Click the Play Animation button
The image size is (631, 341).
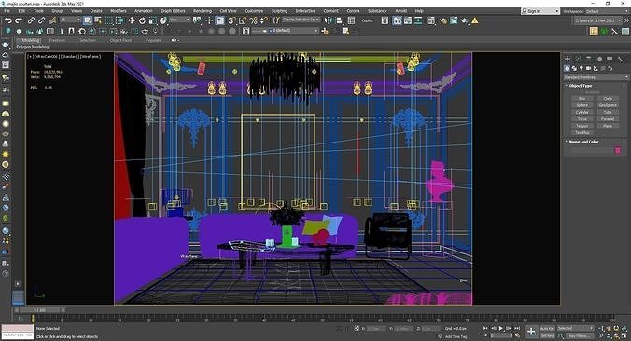[x=501, y=329]
